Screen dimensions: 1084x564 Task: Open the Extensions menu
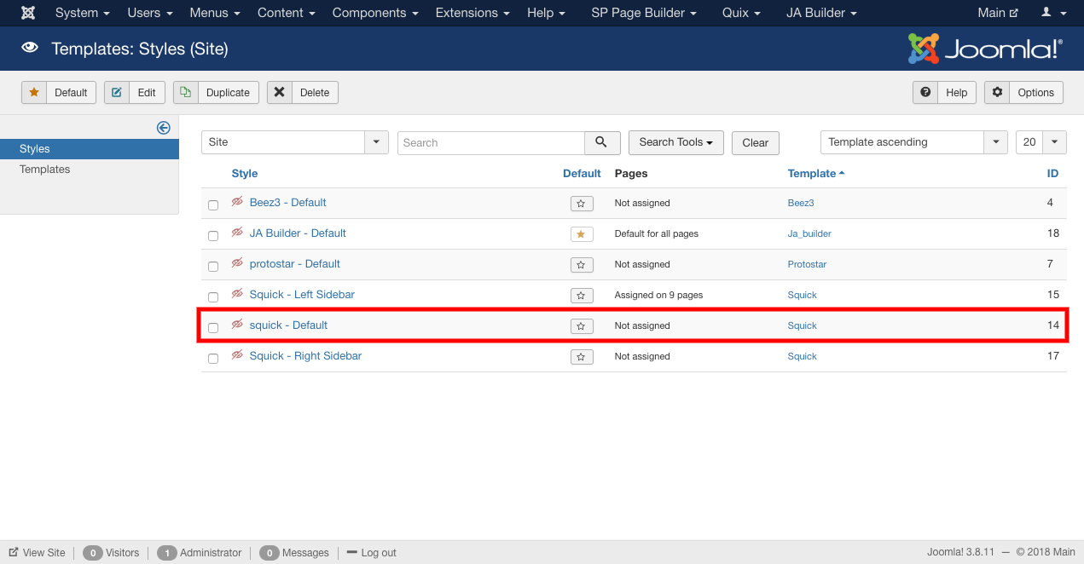(472, 13)
